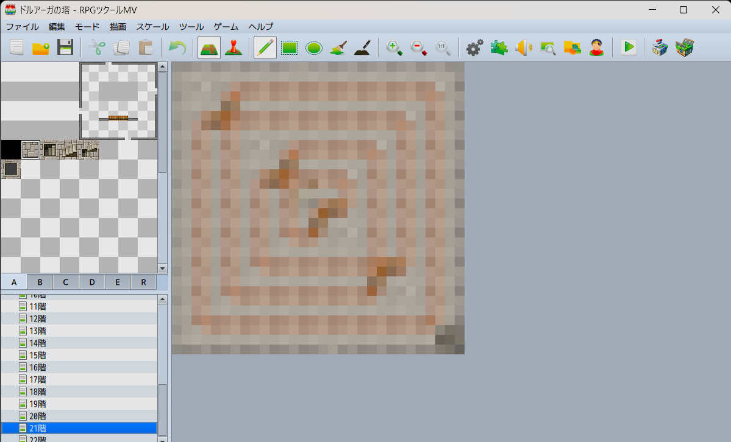The width and height of the screenshot is (731, 442).
Task: Switch to tileset tab E
Action: click(118, 282)
